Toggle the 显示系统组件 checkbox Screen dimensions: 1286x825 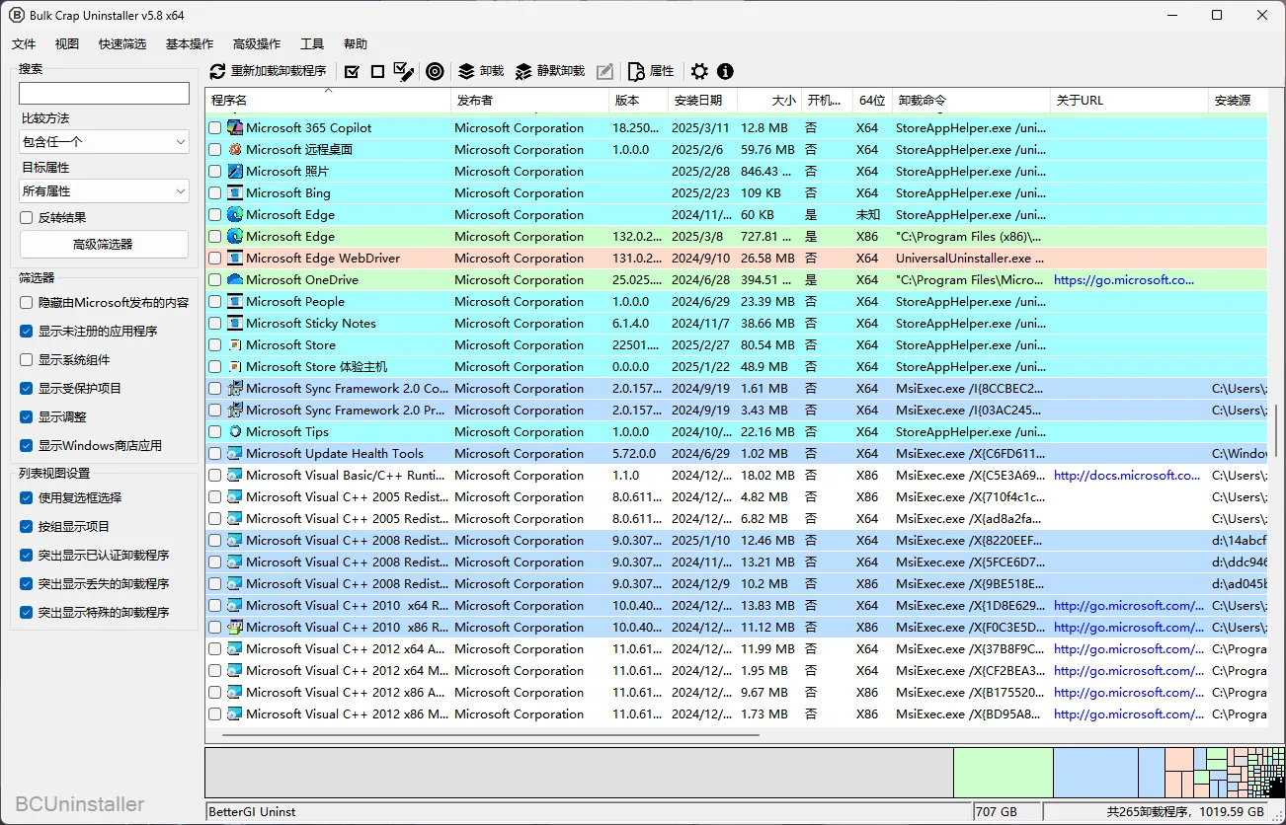[x=27, y=360]
